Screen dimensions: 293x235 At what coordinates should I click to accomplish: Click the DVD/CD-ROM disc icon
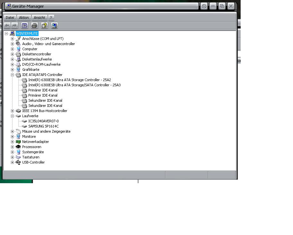tap(18, 64)
